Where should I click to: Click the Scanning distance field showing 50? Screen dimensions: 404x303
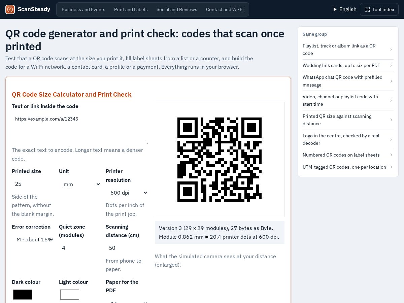(x=127, y=248)
